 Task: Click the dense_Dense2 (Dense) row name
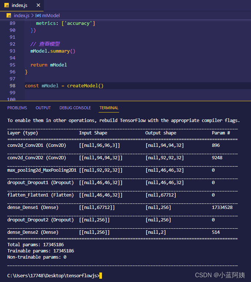pyautogui.click(x=33, y=232)
